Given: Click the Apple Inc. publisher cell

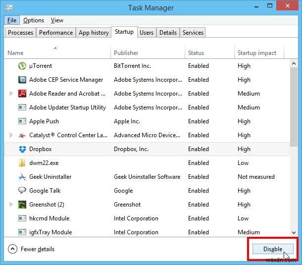Looking at the screenshot, I should tap(127, 121).
